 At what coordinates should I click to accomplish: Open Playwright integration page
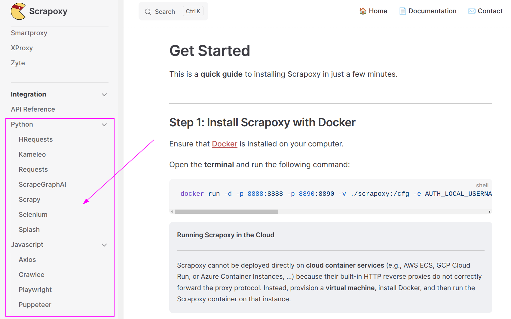point(35,290)
